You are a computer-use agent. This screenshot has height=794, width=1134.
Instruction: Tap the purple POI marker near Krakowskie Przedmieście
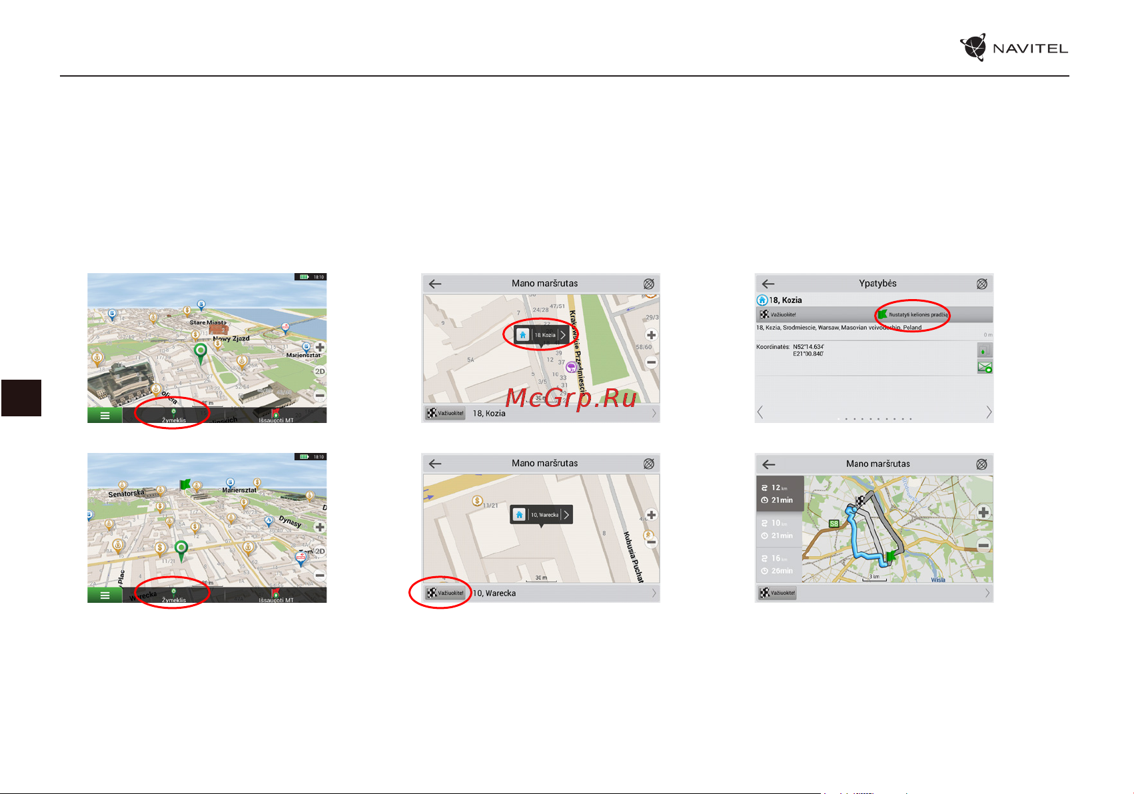[x=571, y=367]
